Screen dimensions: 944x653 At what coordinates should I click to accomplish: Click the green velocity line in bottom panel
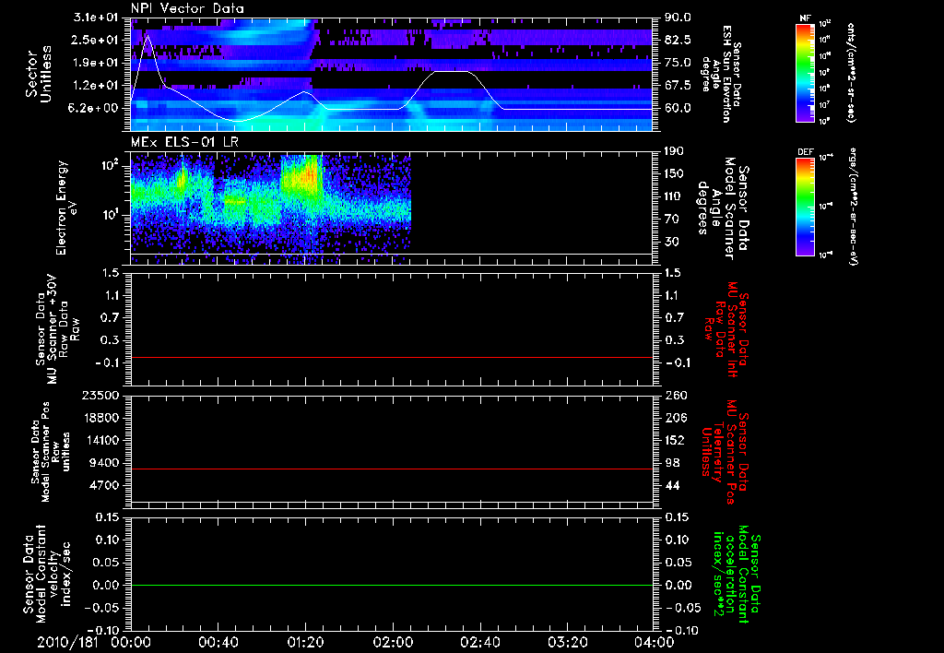pyautogui.click(x=391, y=585)
